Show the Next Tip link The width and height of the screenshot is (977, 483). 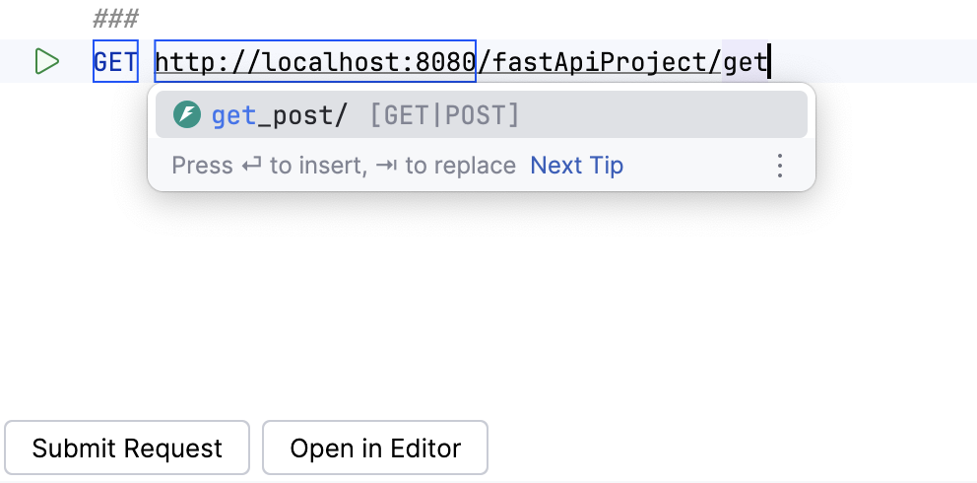click(576, 166)
